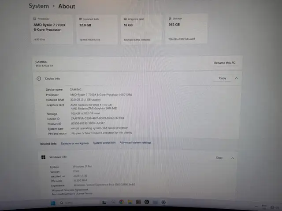This screenshot has width=282, height=211.
Task: Select Edition value 'Windows 11 Pro'
Action: [82, 167]
